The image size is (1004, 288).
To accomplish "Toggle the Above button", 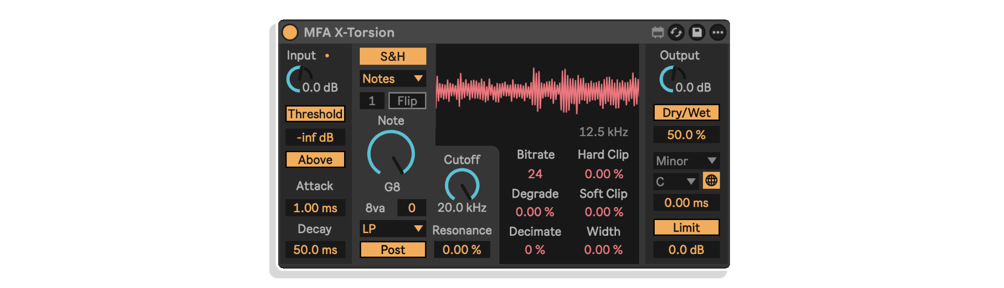I will tap(315, 160).
